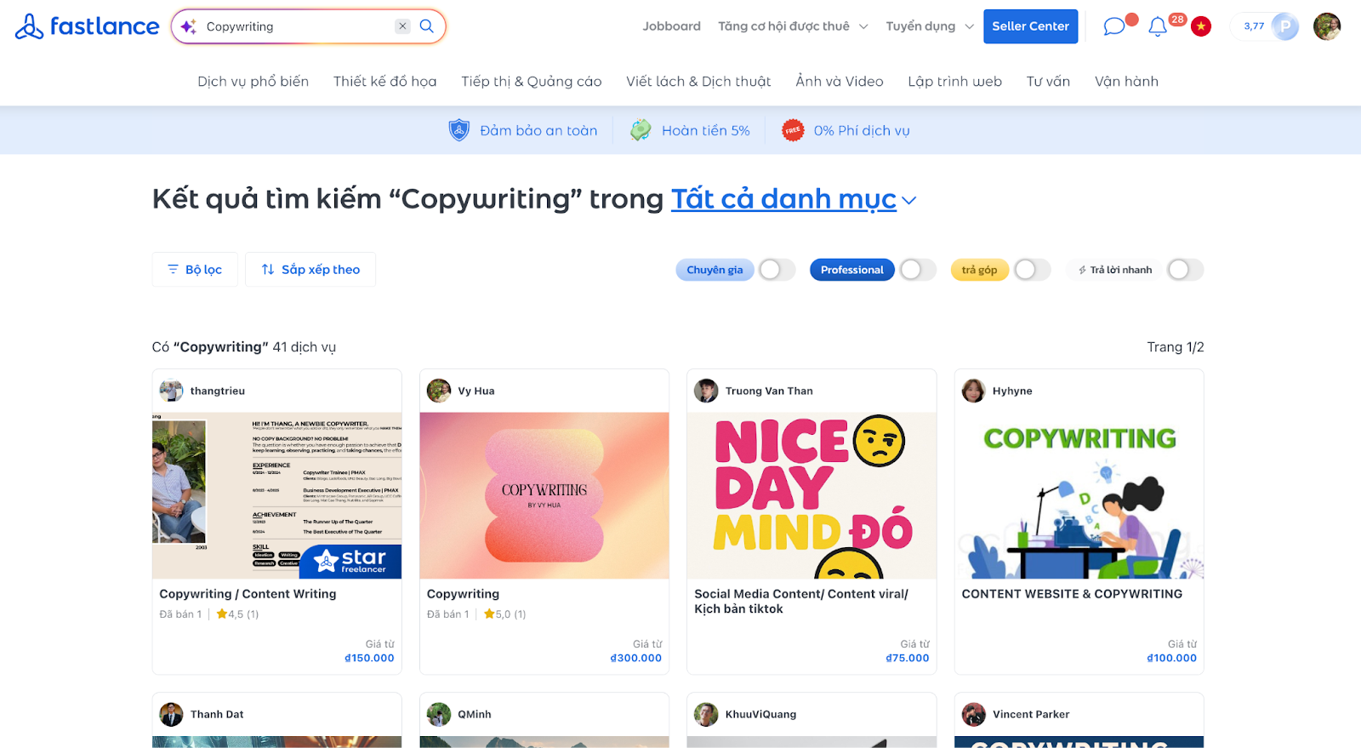This screenshot has height=748, width=1361.
Task: Open the Tất cả danh mục category dropdown
Action: pyautogui.click(x=783, y=198)
